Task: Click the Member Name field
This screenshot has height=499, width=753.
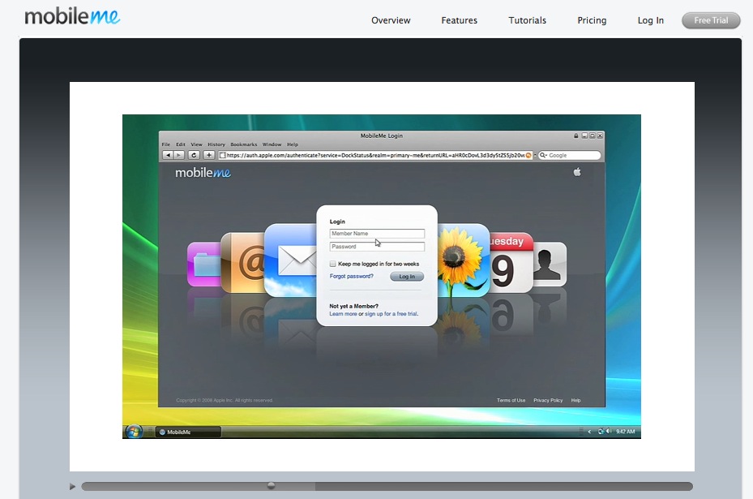Action: (x=377, y=234)
